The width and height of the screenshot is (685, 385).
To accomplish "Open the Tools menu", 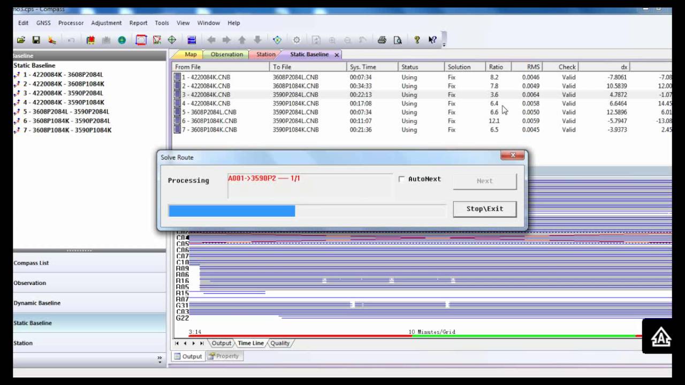I will pyautogui.click(x=162, y=23).
